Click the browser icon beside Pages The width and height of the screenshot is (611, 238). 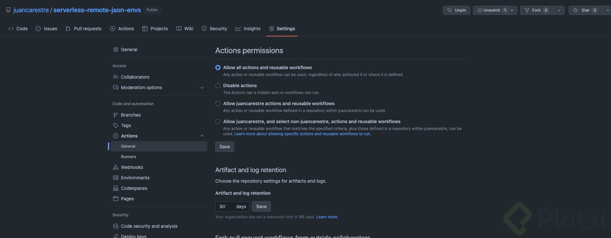[115, 199]
